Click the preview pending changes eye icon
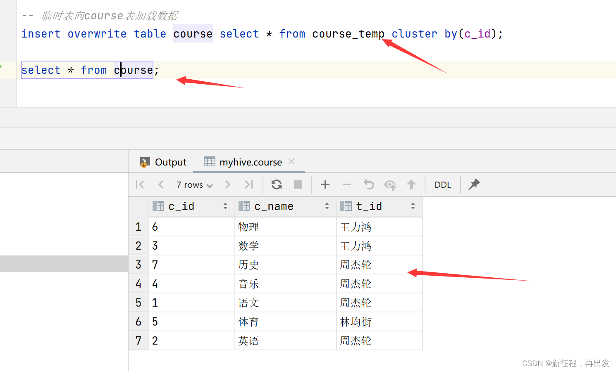The width and height of the screenshot is (616, 371). pyautogui.click(x=390, y=185)
